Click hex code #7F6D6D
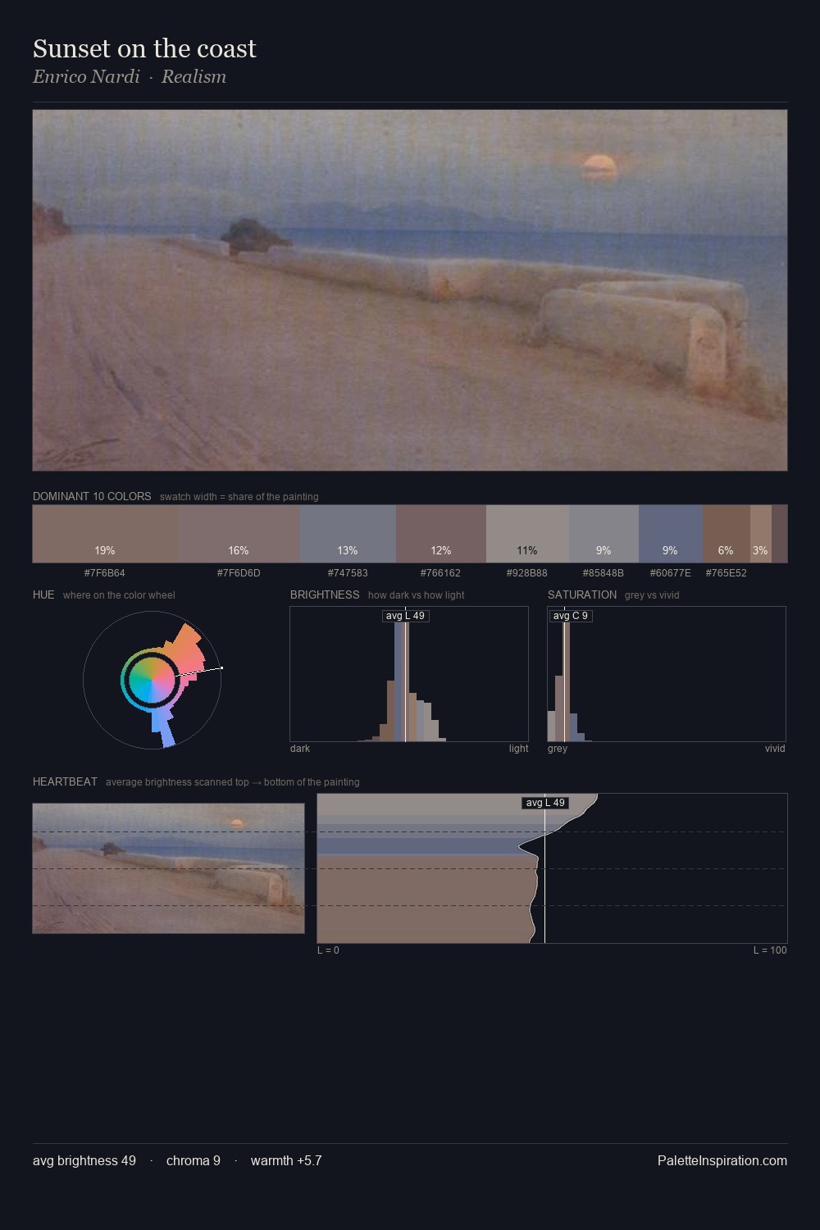Screen dimensions: 820x1230 tap(239, 573)
